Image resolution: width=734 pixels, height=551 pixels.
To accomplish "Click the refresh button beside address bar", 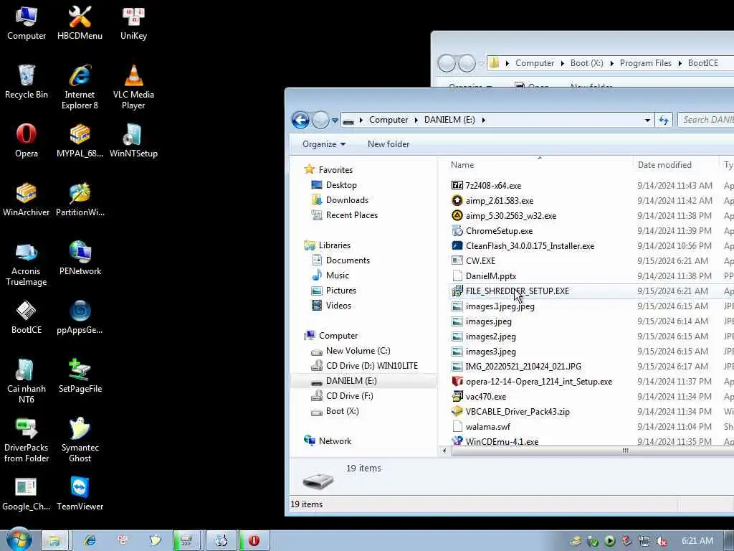I will tap(664, 120).
